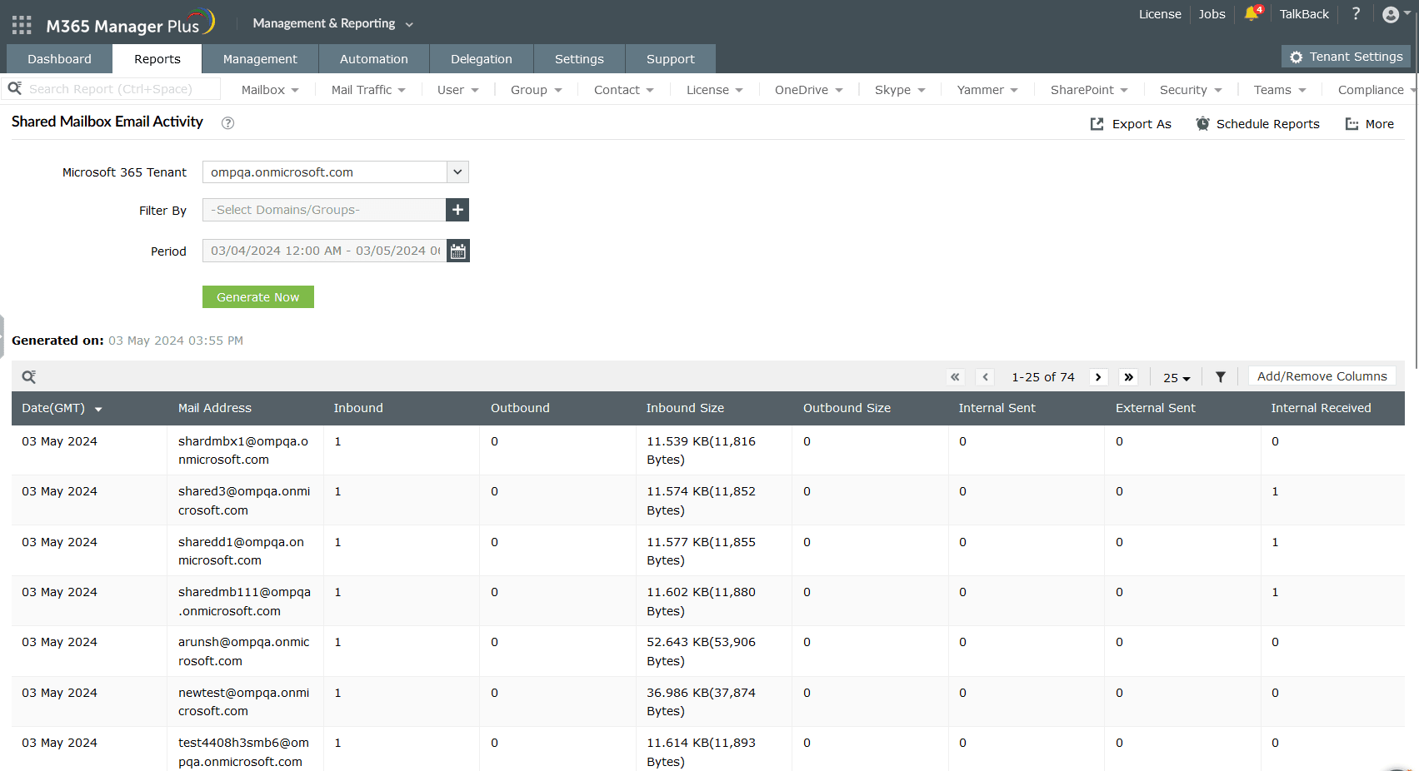1419x771 pixels.
Task: Click the search icon in the report table
Action: click(28, 376)
